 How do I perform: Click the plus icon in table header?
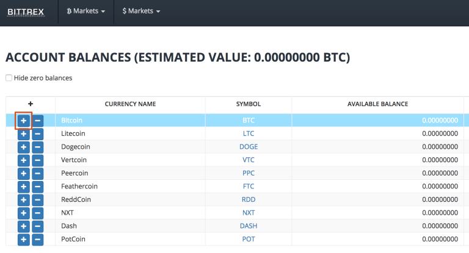(31, 104)
